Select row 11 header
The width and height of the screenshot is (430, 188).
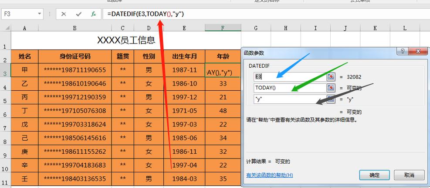(5, 179)
